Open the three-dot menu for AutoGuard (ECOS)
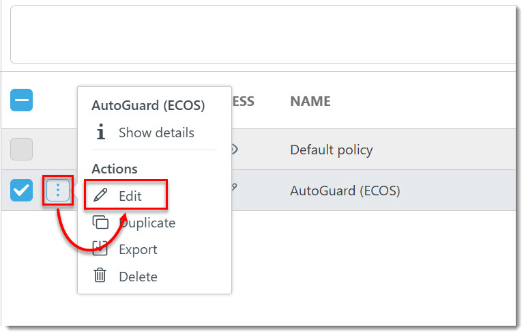 point(58,191)
